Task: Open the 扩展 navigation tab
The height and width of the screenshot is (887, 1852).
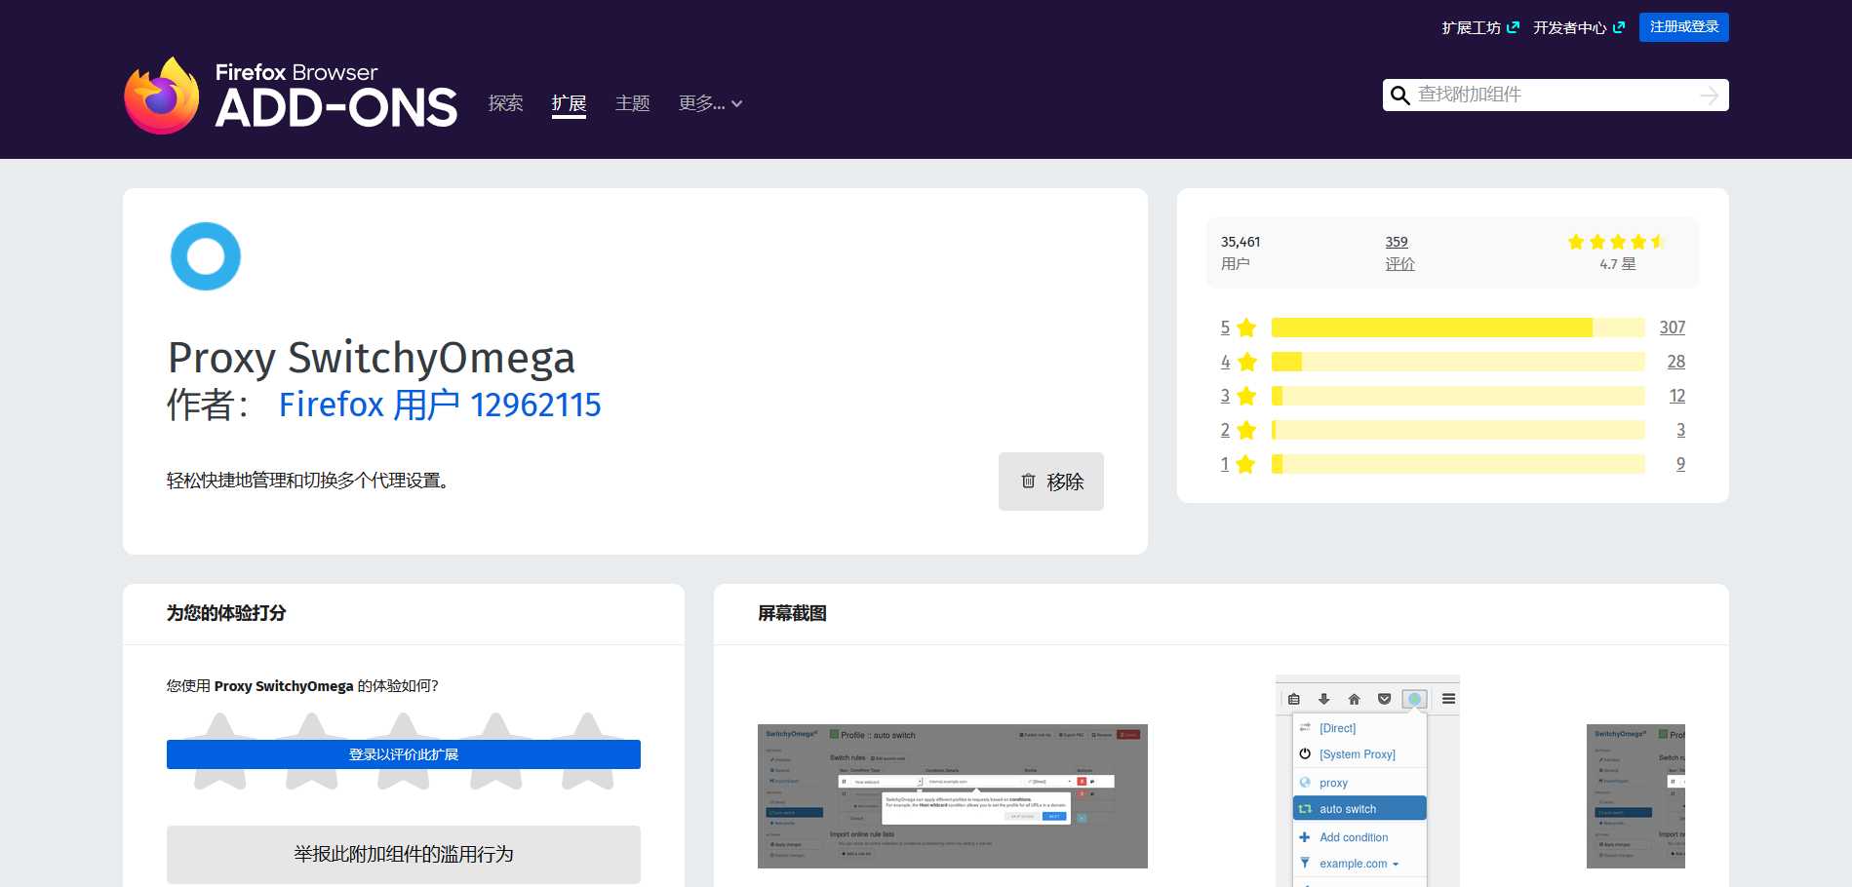Action: [569, 103]
